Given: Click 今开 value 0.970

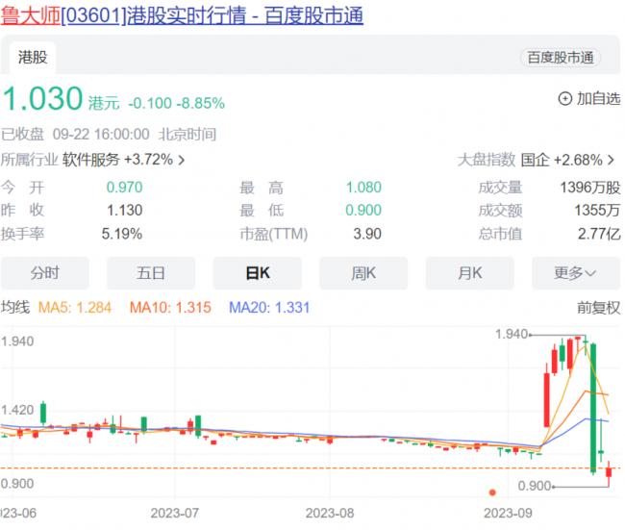Looking at the screenshot, I should point(124,188).
